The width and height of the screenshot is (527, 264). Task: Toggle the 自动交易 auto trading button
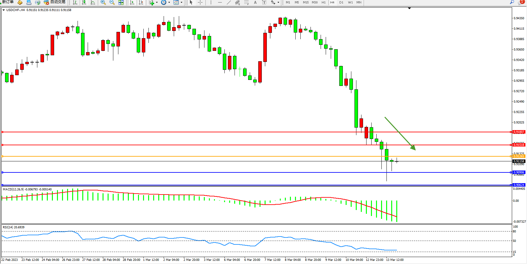(x=54, y=2)
